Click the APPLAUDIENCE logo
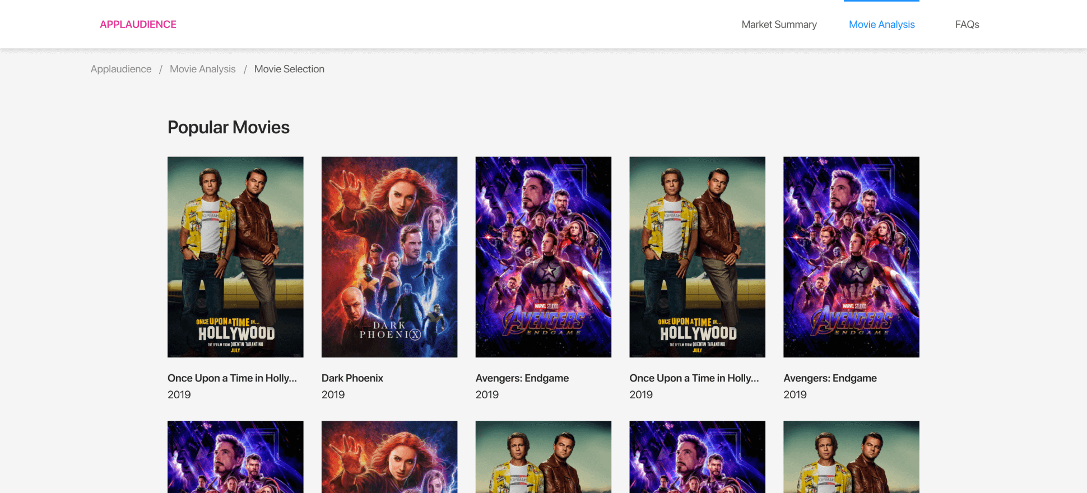The height and width of the screenshot is (493, 1087). 138,25
